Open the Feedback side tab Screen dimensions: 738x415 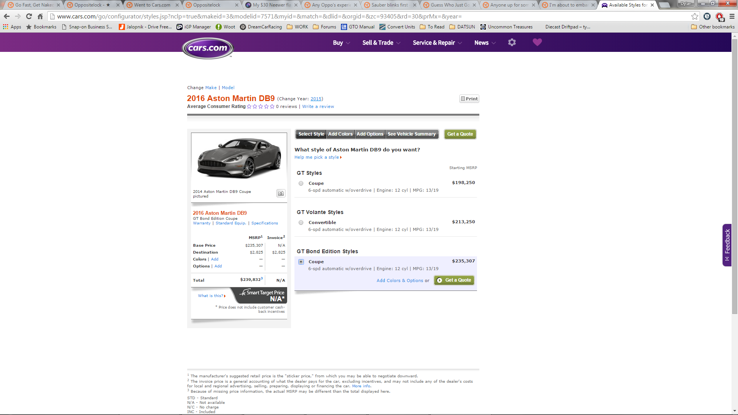pos(727,245)
